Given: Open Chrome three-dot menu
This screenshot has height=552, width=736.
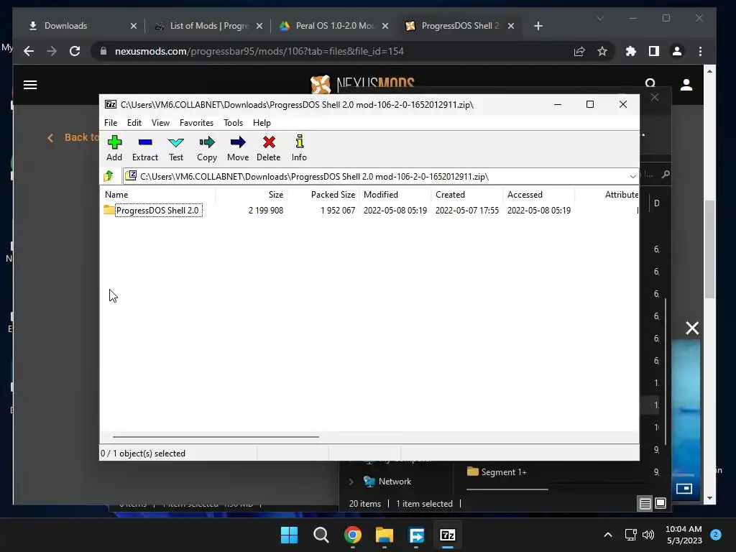Looking at the screenshot, I should pyautogui.click(x=700, y=51).
